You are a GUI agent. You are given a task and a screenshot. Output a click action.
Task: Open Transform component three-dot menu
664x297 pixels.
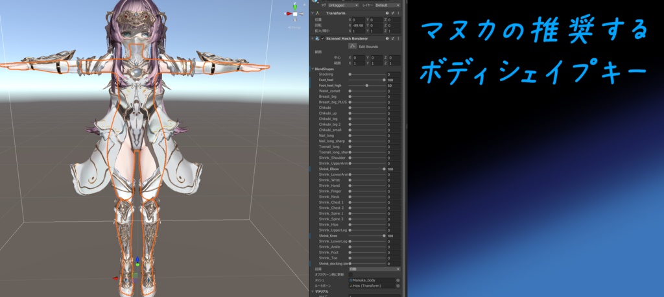[397, 14]
